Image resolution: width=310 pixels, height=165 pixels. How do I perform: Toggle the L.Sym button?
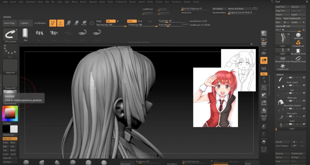[x=264, y=68]
